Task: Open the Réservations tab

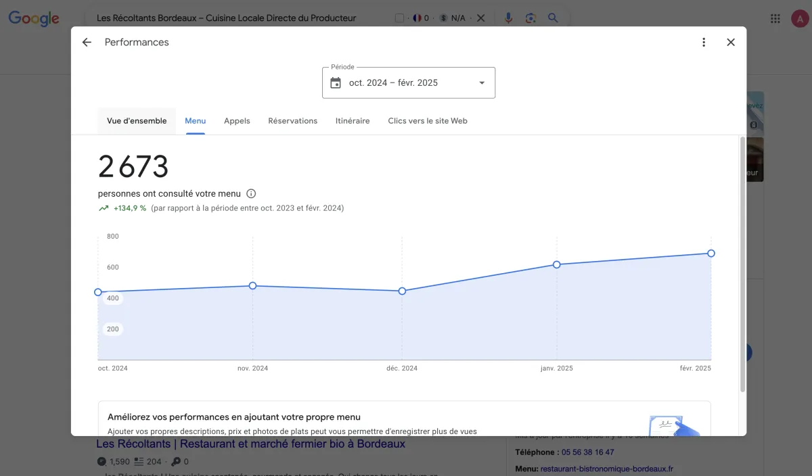Action: tap(292, 121)
